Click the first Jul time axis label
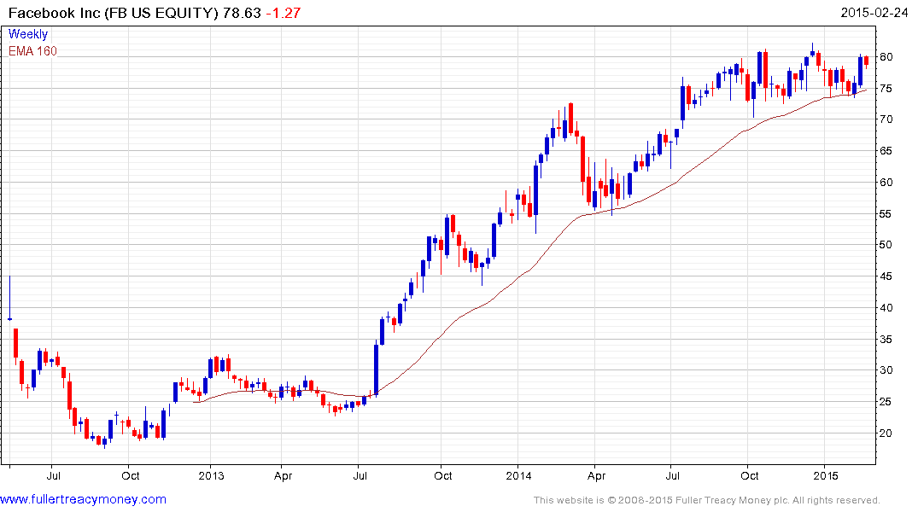The height and width of the screenshot is (512, 918). point(53,475)
